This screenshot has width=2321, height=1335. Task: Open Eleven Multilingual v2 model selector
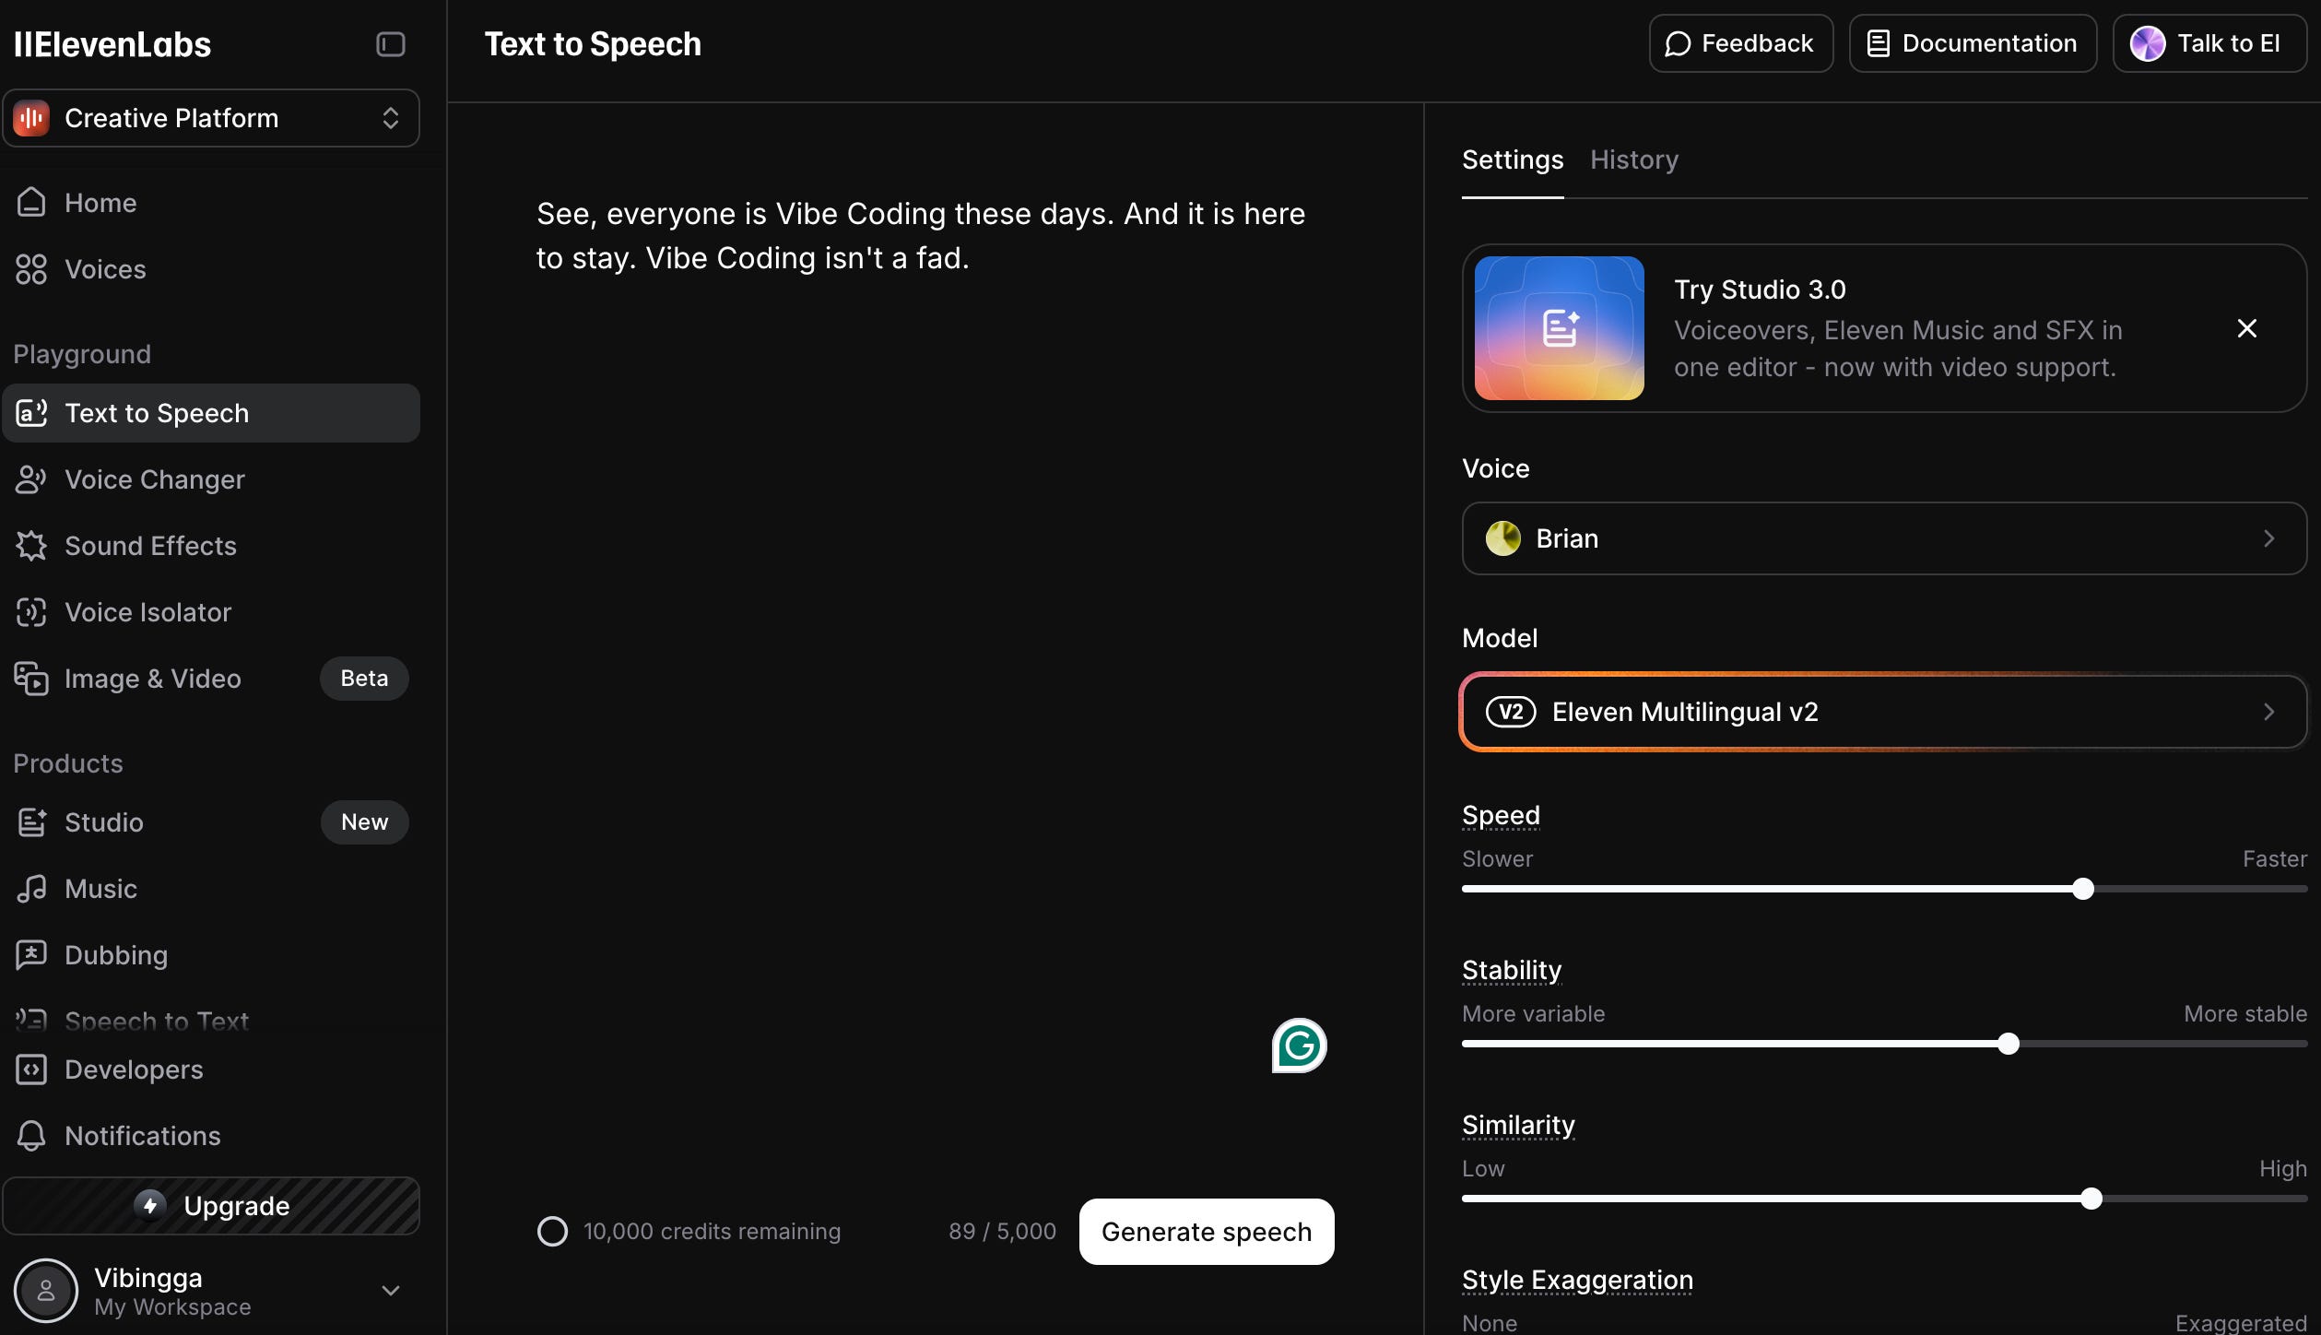click(1883, 712)
